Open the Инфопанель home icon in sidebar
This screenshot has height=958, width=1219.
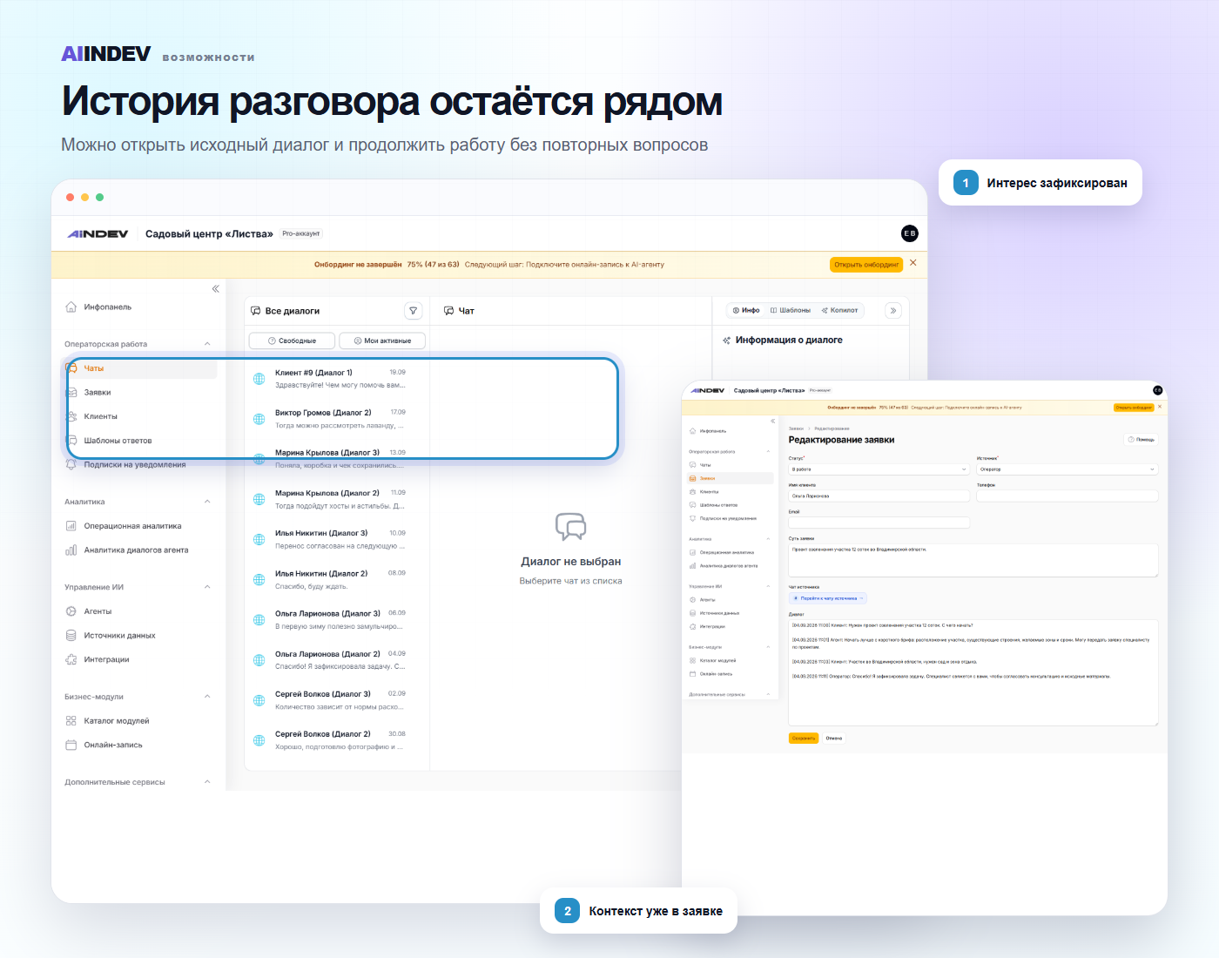tap(71, 307)
